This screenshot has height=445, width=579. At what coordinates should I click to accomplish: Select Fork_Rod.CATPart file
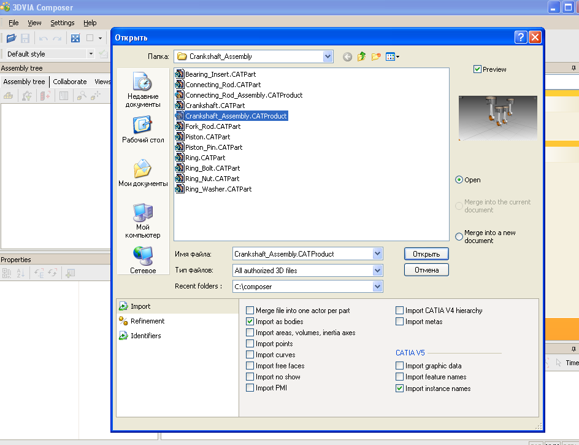point(209,126)
